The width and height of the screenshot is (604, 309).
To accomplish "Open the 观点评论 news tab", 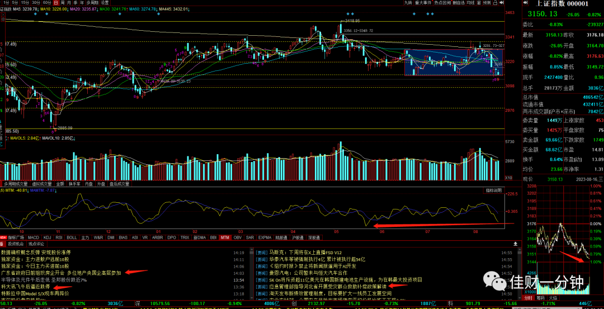I will [36, 244].
